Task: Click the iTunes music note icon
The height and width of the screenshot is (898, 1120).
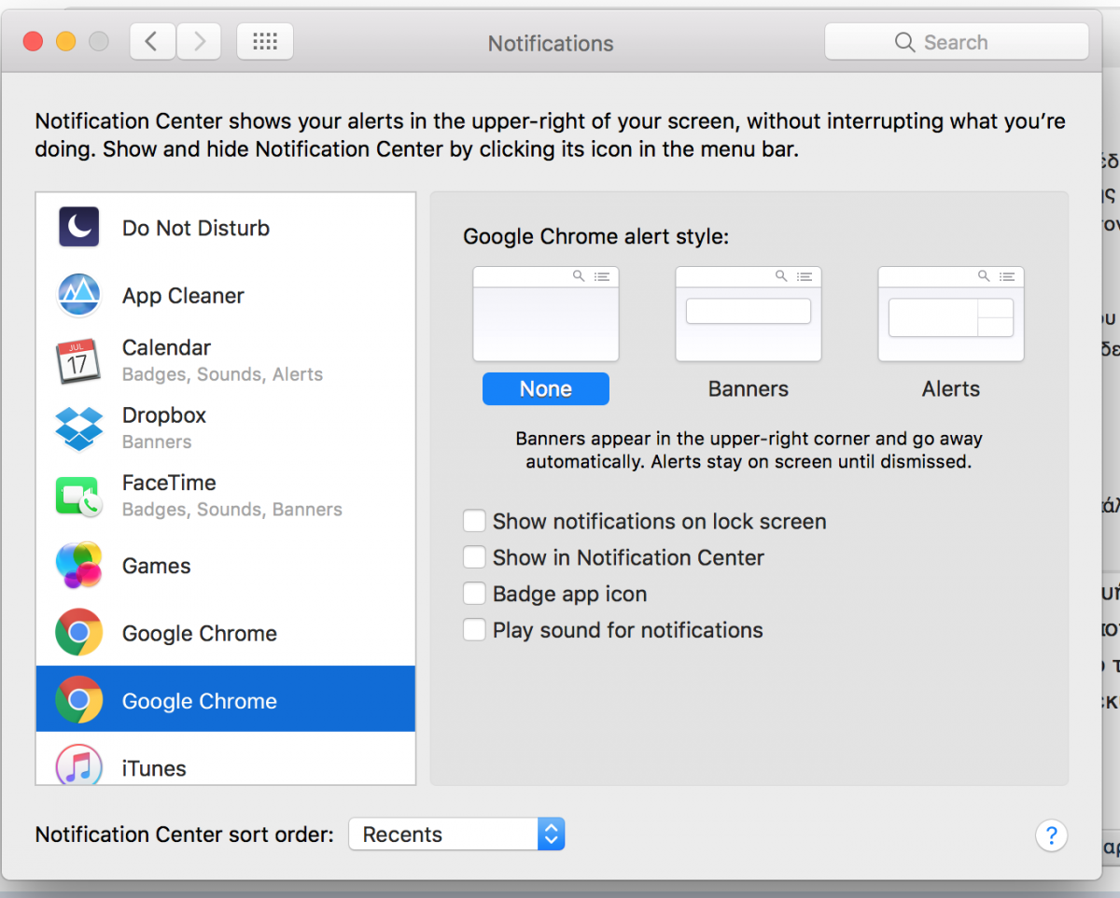Action: (78, 765)
